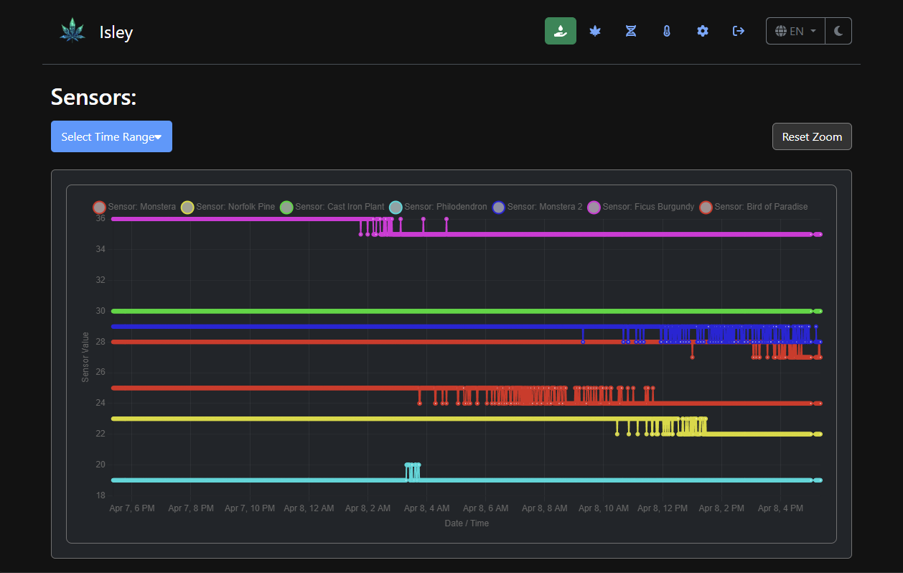Open the EN language dropdown
903x573 pixels.
(x=796, y=31)
